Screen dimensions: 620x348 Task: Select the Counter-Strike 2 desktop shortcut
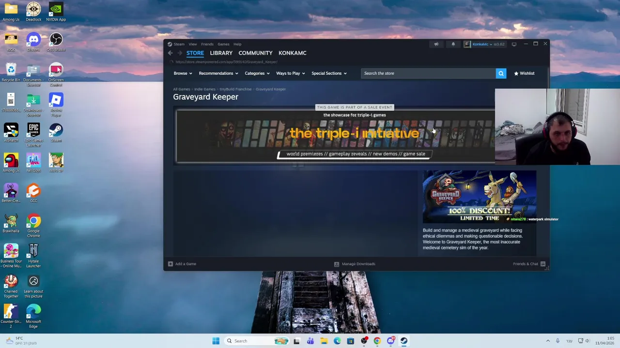[11, 317]
